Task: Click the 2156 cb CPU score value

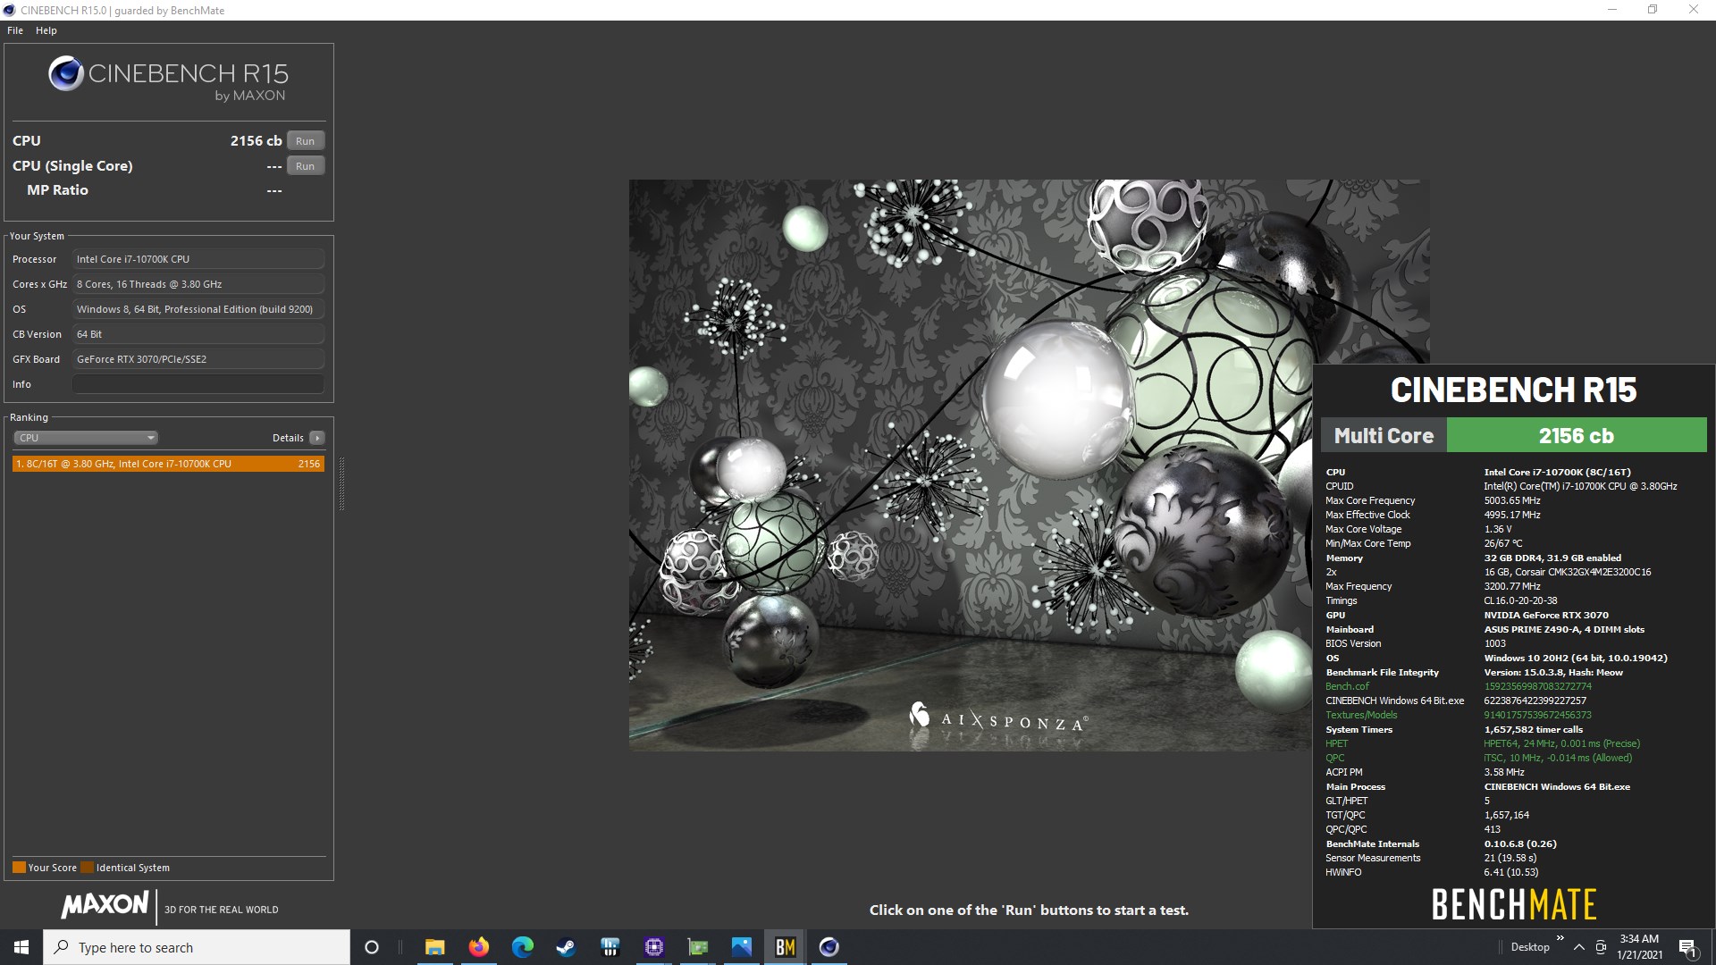Action: (x=256, y=141)
